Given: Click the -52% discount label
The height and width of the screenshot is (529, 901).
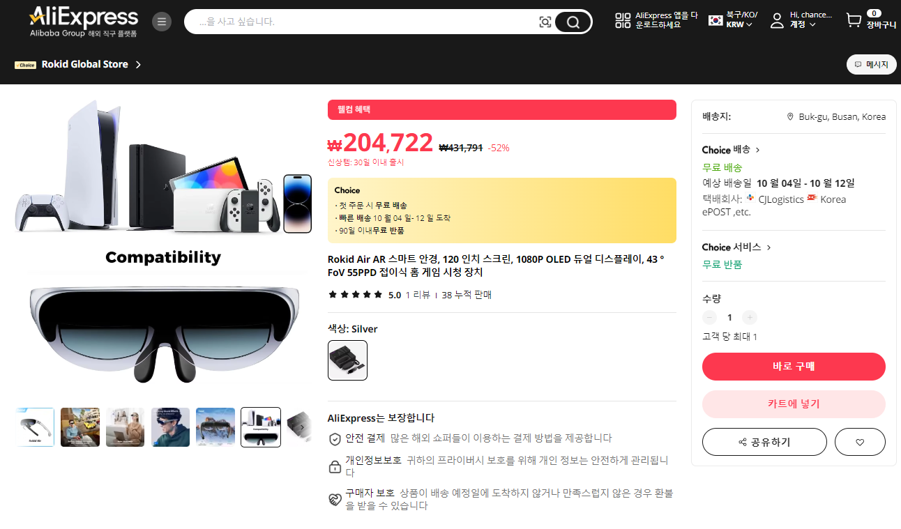Looking at the screenshot, I should (x=499, y=148).
